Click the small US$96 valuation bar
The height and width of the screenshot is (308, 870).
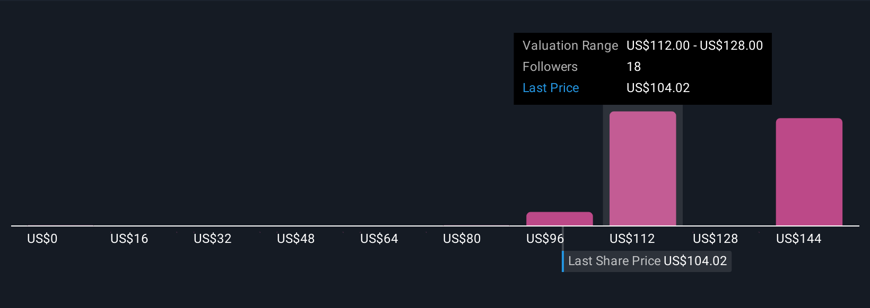(559, 219)
